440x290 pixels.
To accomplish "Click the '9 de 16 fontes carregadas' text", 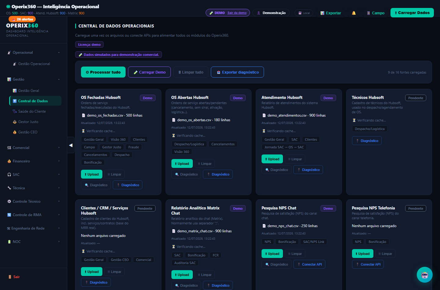I will [407, 72].
